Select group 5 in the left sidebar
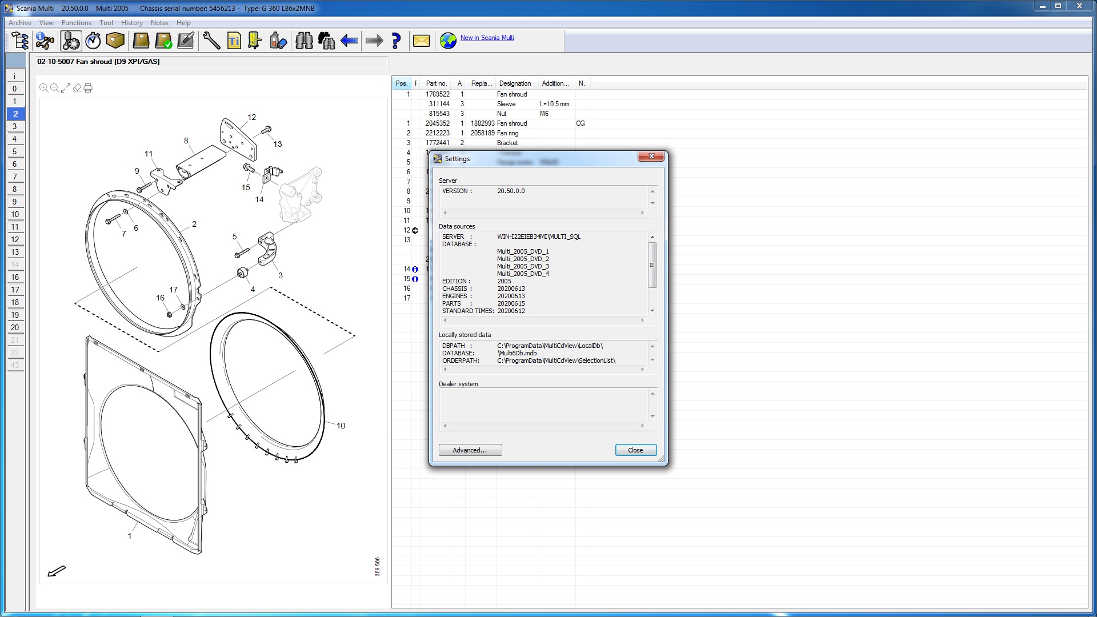Viewport: 1097px width, 617px height. click(15, 151)
